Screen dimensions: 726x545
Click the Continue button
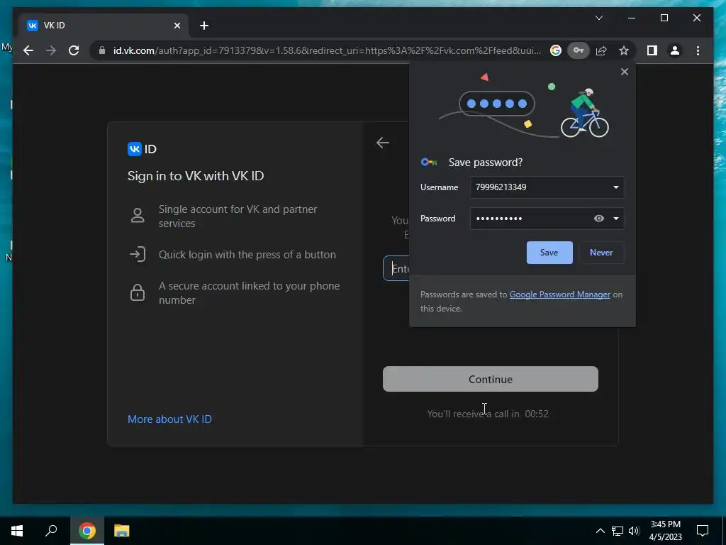(491, 379)
